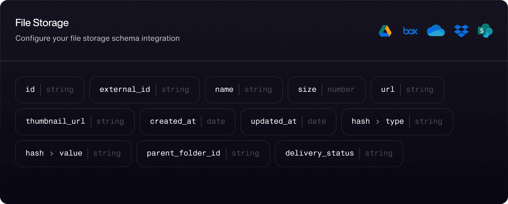Click the File Storage heading

click(42, 23)
